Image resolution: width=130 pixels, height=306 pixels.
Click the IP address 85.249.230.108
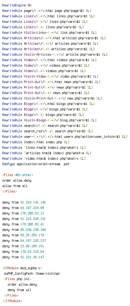point(33,230)
